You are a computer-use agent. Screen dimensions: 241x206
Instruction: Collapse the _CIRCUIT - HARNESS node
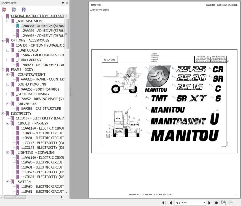[8, 123]
